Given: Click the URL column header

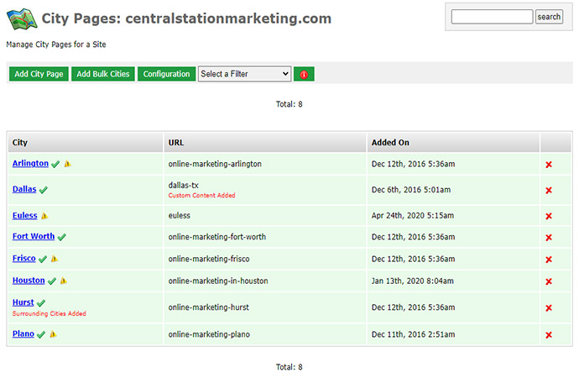Looking at the screenshot, I should [x=265, y=142].
